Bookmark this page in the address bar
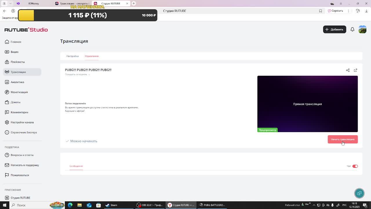 click(x=321, y=11)
